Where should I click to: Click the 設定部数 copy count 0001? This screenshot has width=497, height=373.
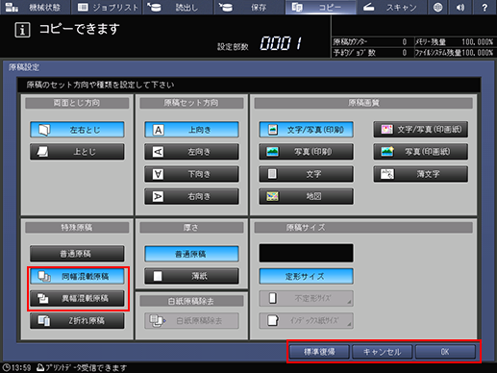point(281,43)
